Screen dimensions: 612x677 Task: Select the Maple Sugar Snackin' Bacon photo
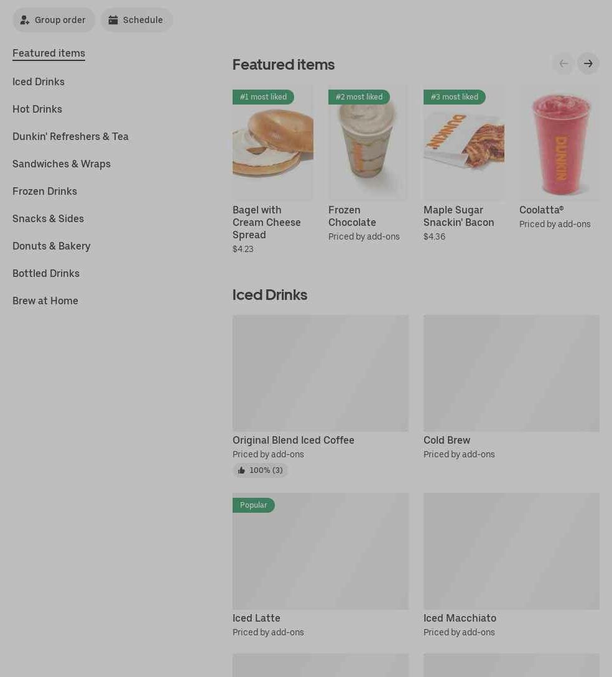pos(464,143)
